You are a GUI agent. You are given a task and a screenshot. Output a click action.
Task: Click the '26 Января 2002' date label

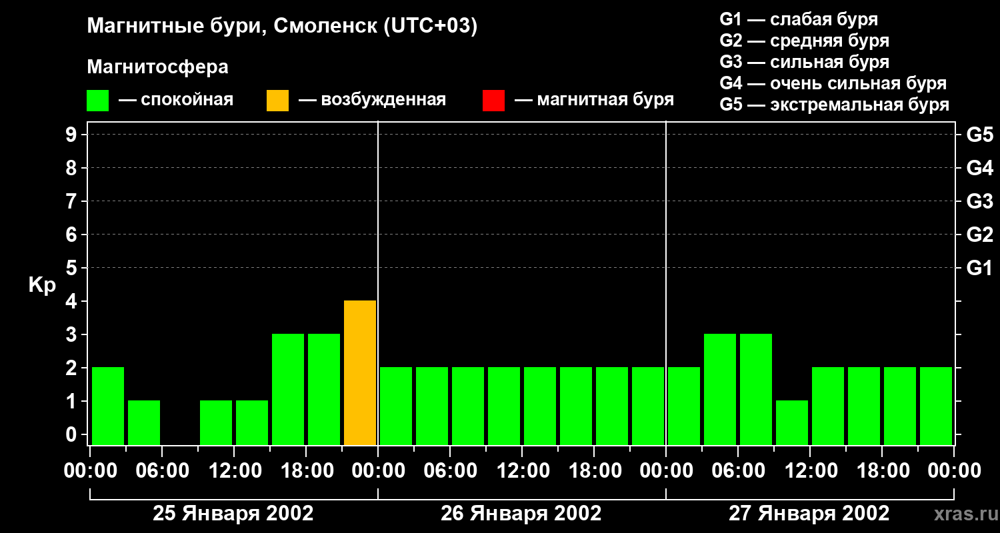(x=521, y=514)
